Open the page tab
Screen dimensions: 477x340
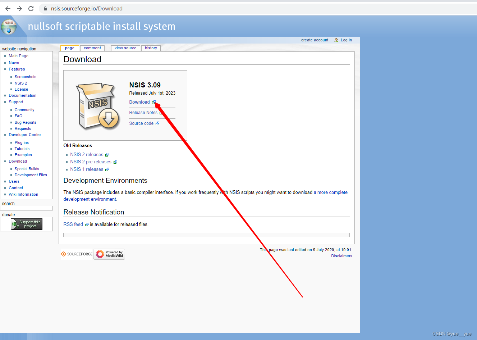pos(70,48)
